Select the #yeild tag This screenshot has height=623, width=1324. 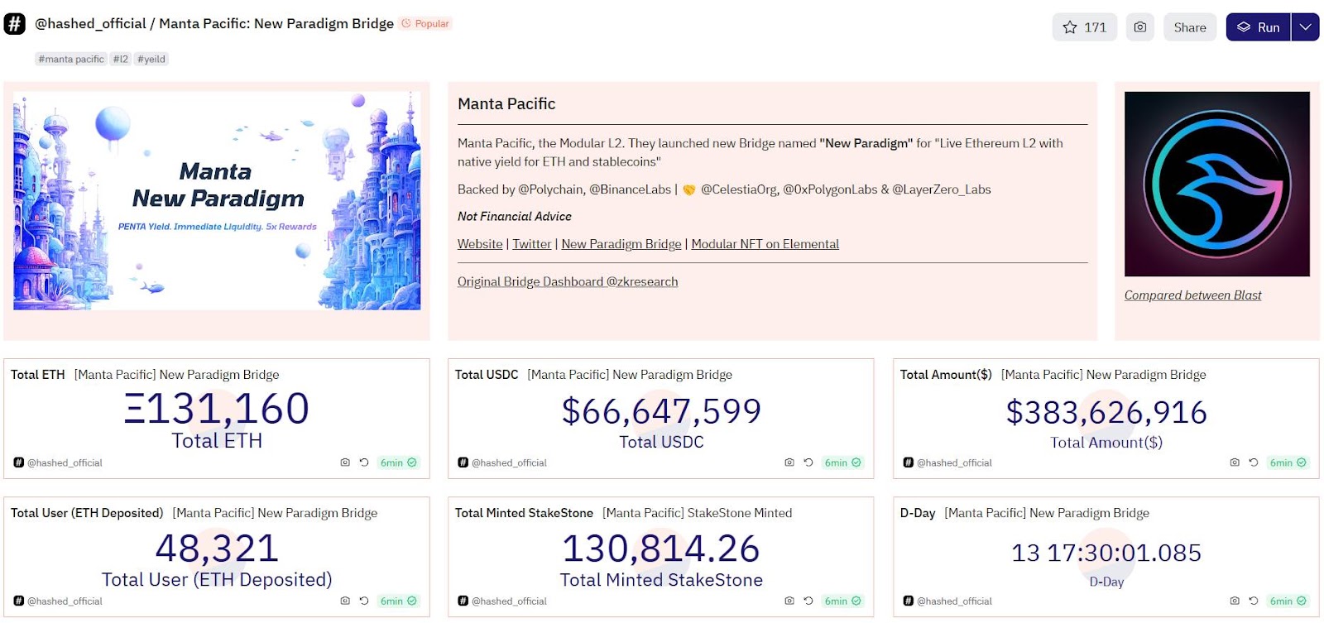(151, 59)
